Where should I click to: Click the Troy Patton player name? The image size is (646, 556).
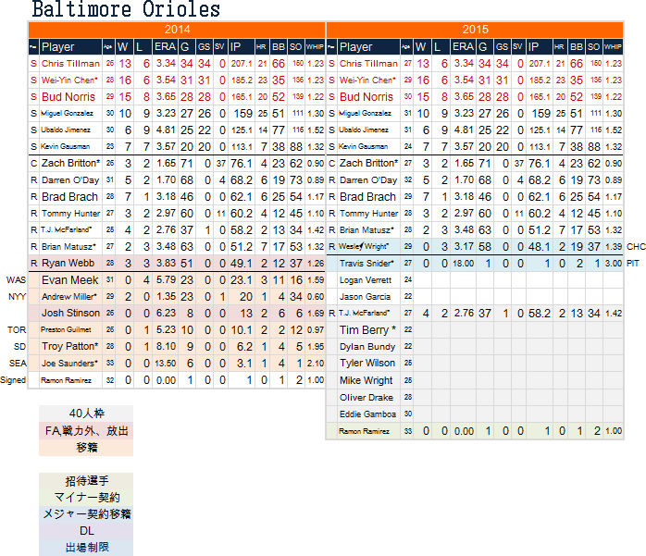pyautogui.click(x=70, y=346)
